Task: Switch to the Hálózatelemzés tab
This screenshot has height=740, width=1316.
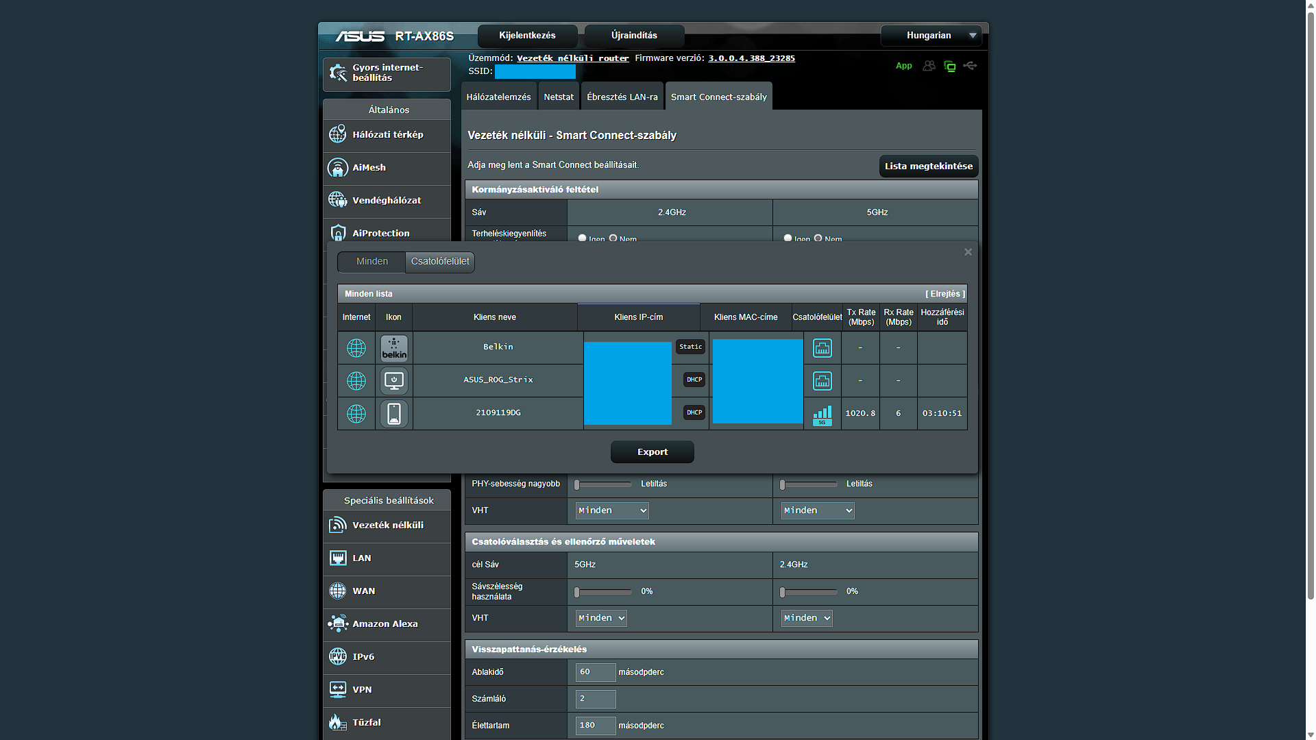Action: coord(498,97)
